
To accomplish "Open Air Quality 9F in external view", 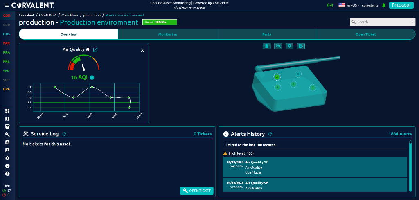I will (95, 50).
